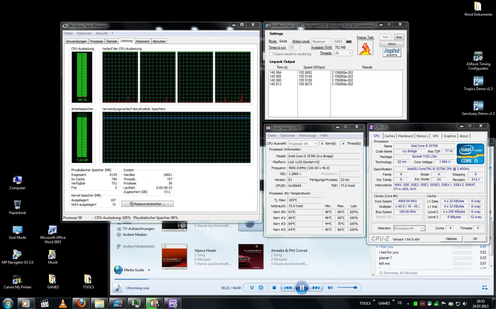Open the Werkzeuge menu in Core Temp
This screenshot has height=309, width=496.
[308, 135]
